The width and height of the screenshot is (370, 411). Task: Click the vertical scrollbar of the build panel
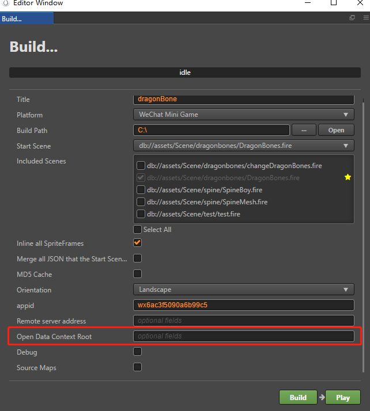click(363, 230)
